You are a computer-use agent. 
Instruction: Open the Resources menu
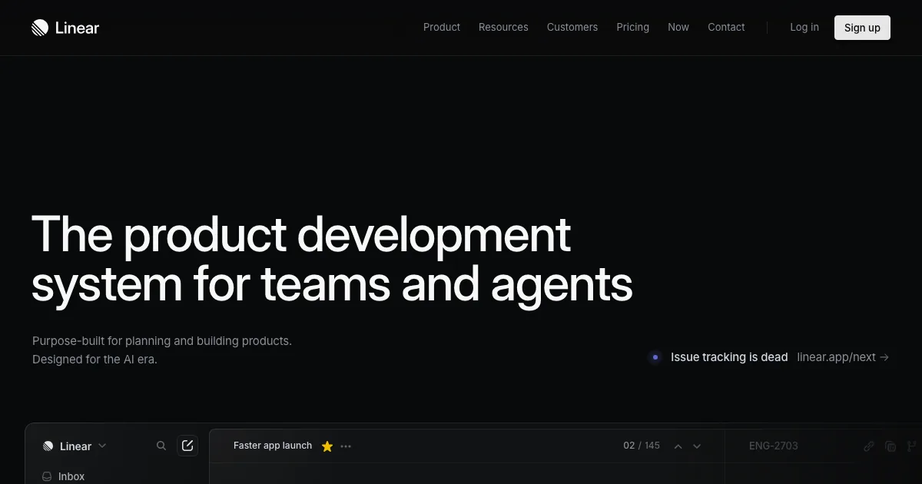(503, 27)
